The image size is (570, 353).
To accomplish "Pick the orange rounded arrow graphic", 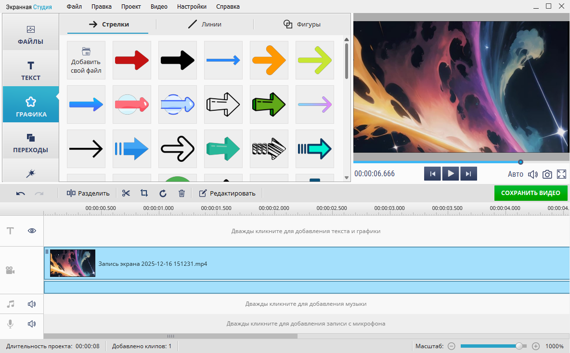I will pyautogui.click(x=269, y=60).
